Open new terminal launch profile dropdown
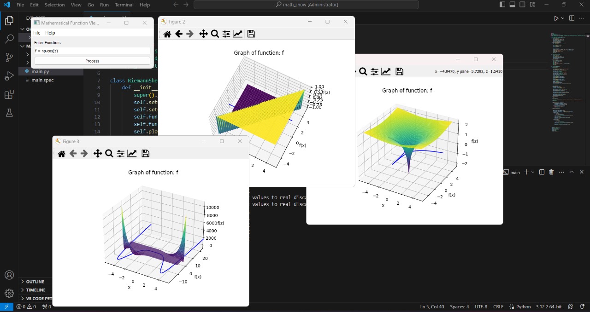The image size is (590, 312). 533,172
